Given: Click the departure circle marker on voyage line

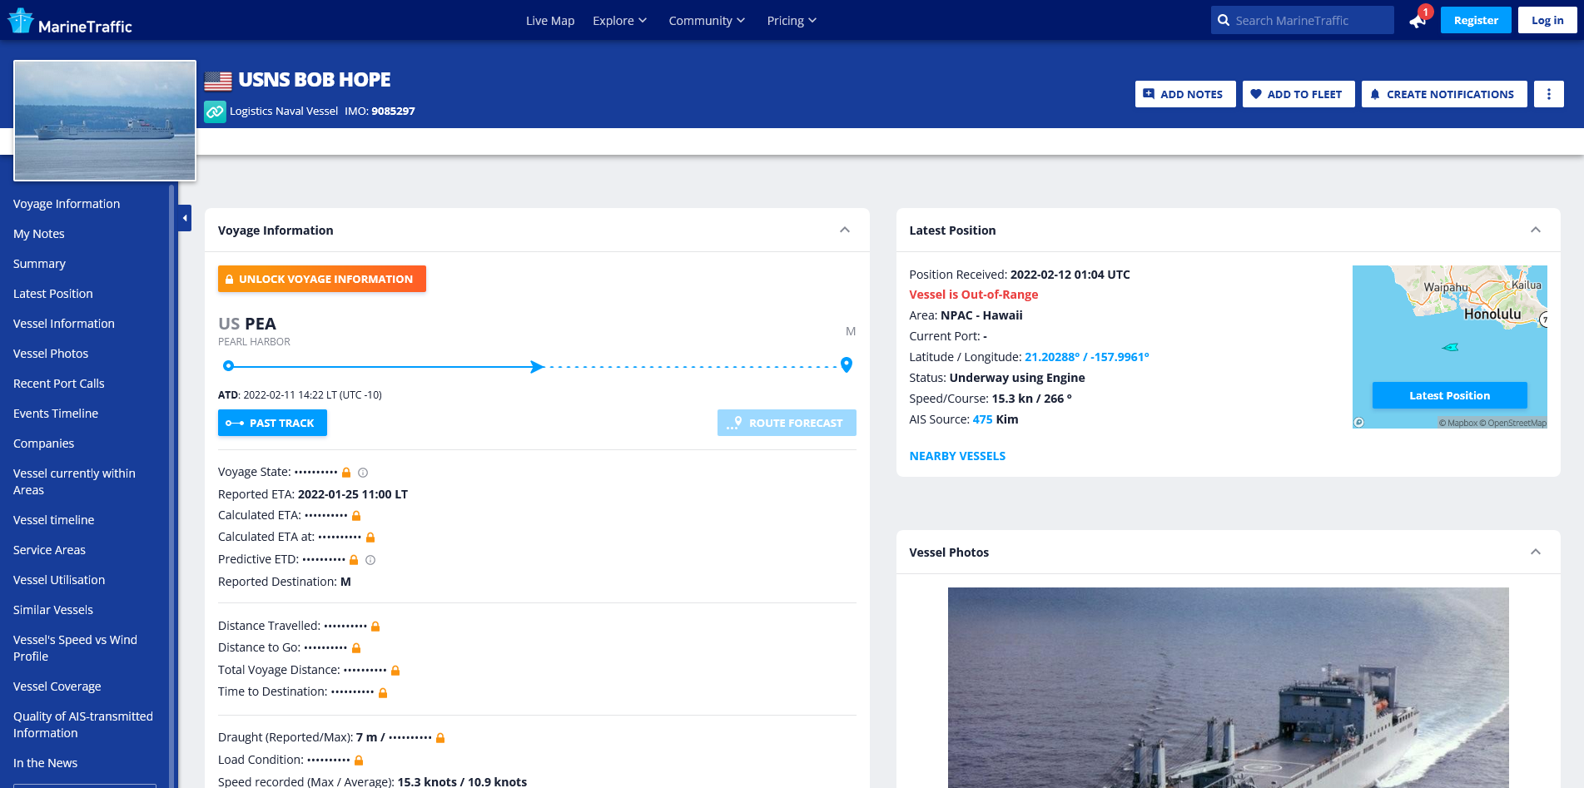Looking at the screenshot, I should pos(228,365).
